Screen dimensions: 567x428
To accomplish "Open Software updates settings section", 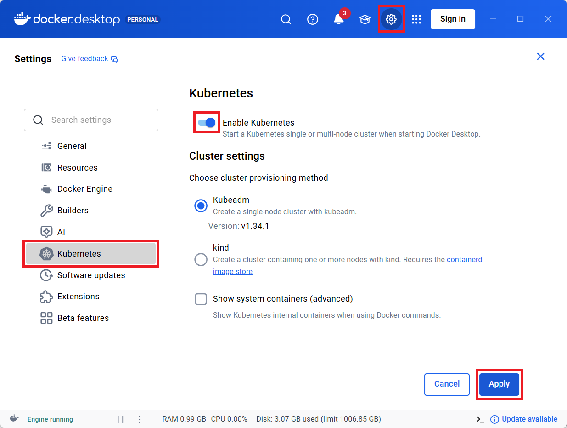I will coord(91,275).
